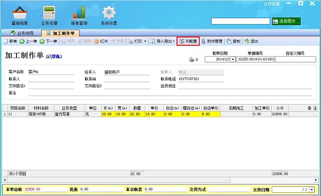Click the 本次收款 field

[x=166, y=190]
